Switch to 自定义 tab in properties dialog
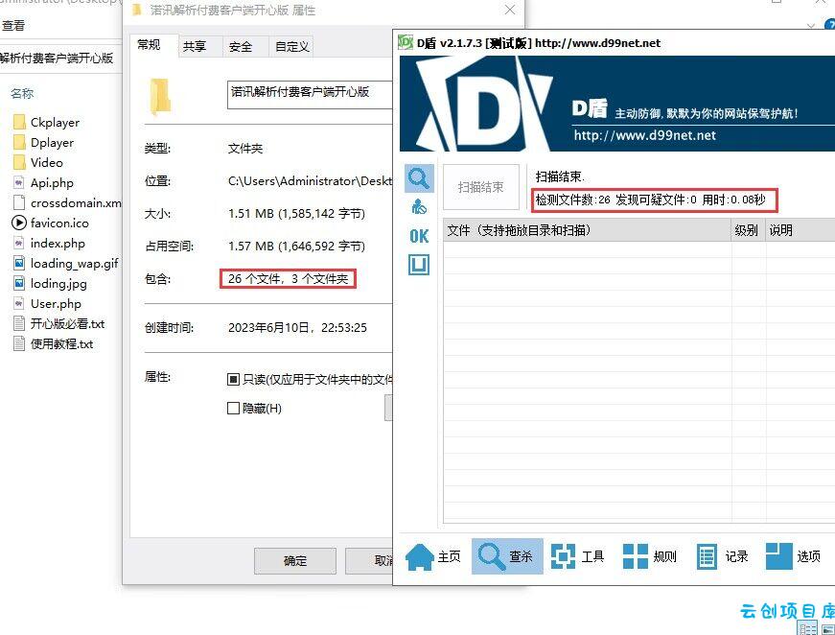 [291, 47]
